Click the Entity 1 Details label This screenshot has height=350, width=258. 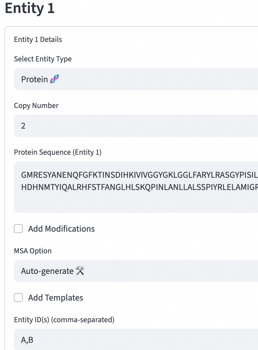pyautogui.click(x=38, y=39)
